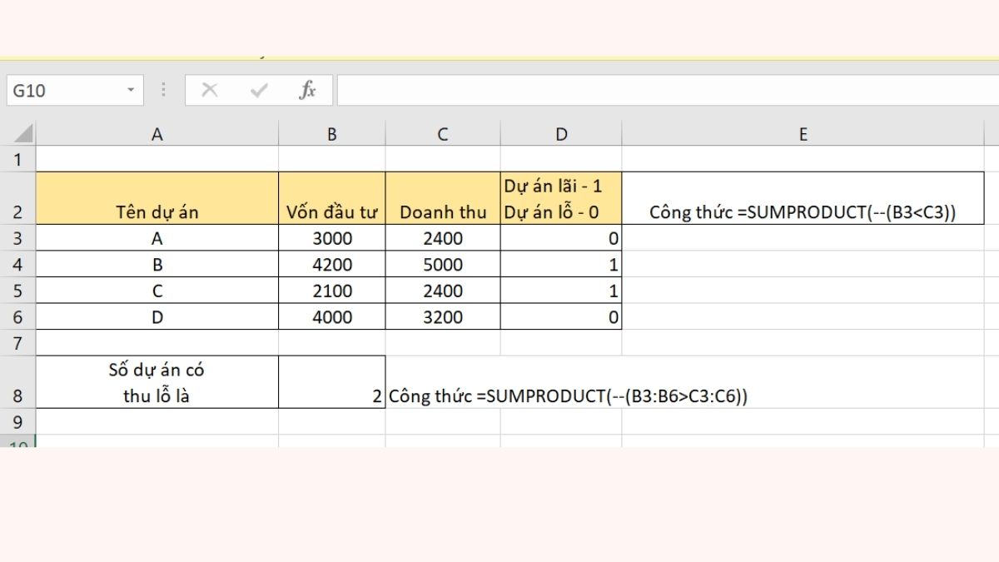Click the result 0 in row 3

click(561, 238)
